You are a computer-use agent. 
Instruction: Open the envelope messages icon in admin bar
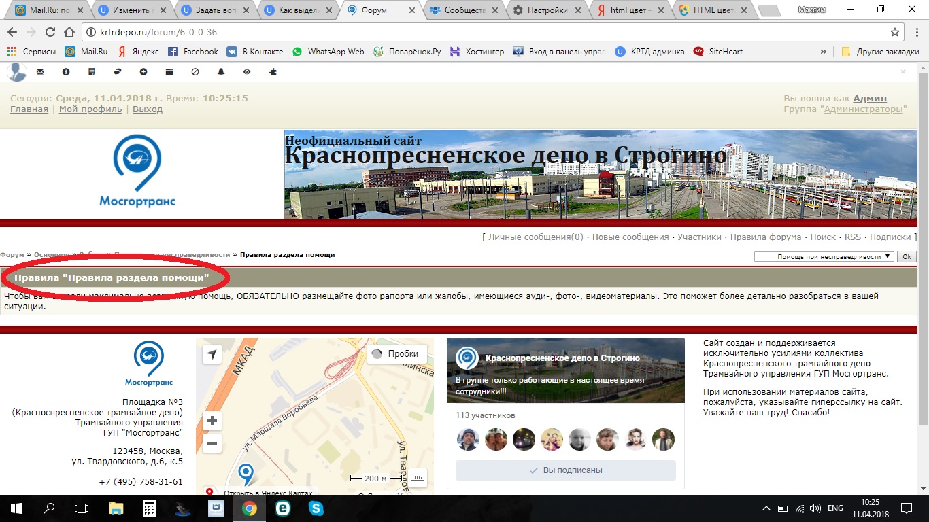click(40, 71)
